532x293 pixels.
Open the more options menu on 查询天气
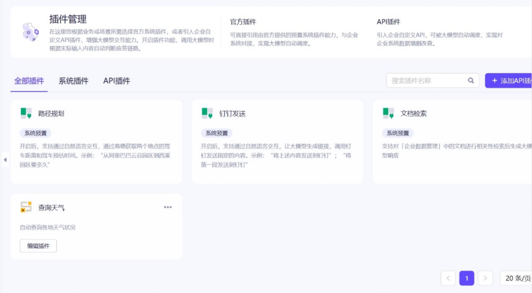click(168, 207)
